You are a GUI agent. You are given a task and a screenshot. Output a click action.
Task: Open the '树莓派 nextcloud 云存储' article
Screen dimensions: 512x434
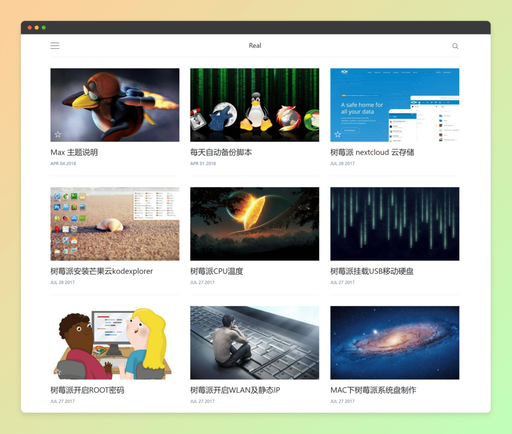point(372,152)
